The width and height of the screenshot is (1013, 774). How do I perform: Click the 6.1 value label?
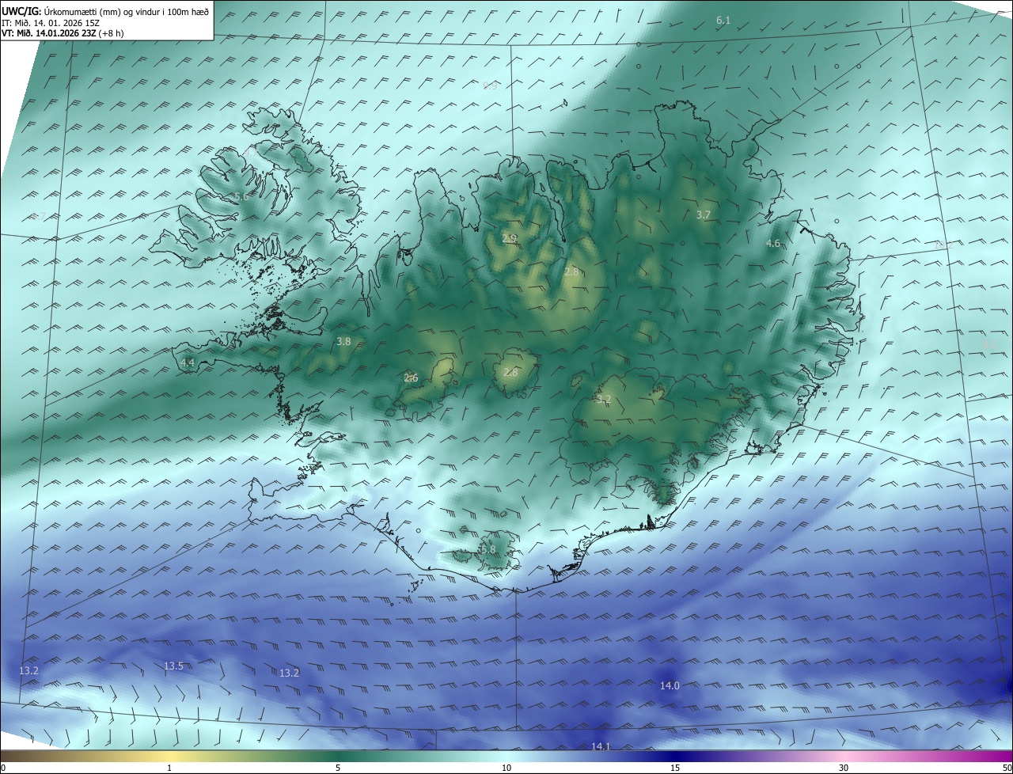(x=723, y=20)
